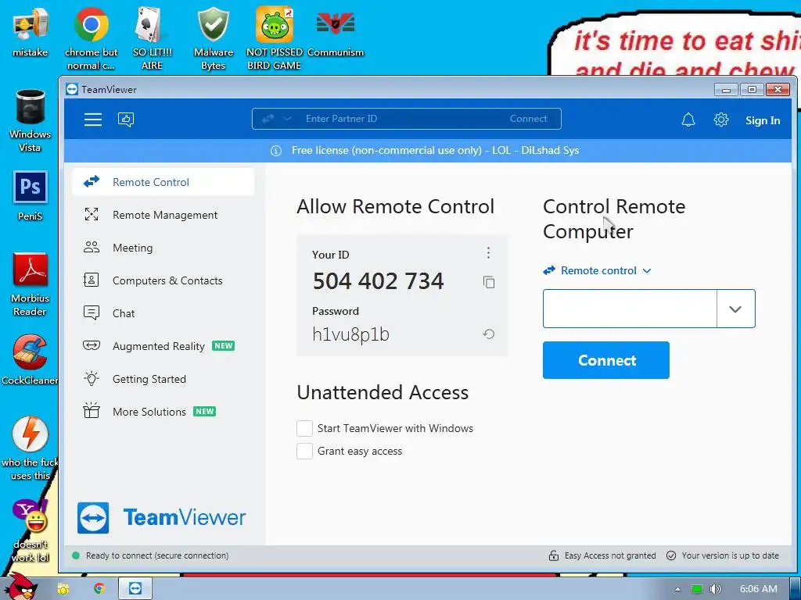Image resolution: width=801 pixels, height=600 pixels.
Task: Check Grant easy access
Action: pyautogui.click(x=304, y=451)
